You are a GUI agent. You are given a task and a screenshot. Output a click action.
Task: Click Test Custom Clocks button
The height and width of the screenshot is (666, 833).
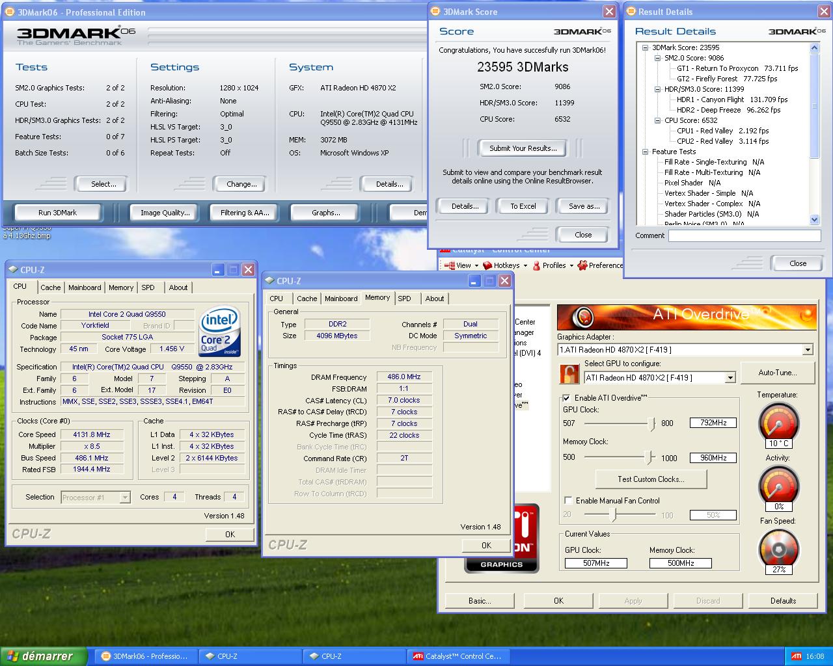coord(651,479)
